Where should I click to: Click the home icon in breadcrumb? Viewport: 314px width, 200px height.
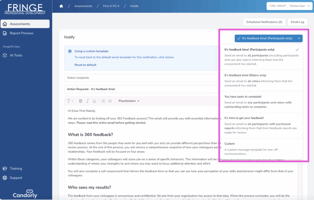pyautogui.click(x=61, y=6)
